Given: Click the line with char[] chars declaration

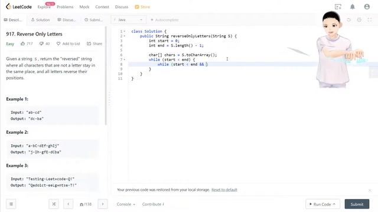Looking at the screenshot, I should pyautogui.click(x=183, y=55).
